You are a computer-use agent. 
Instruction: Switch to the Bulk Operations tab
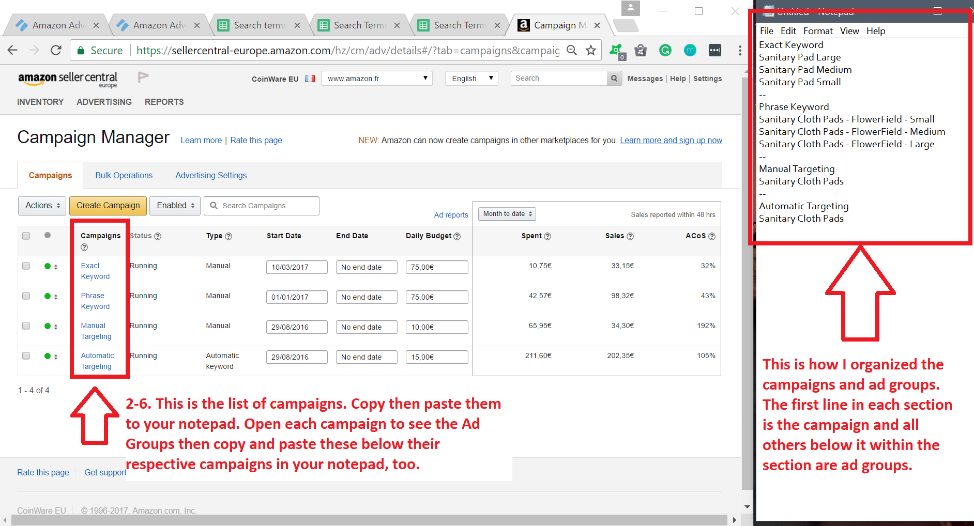click(124, 176)
